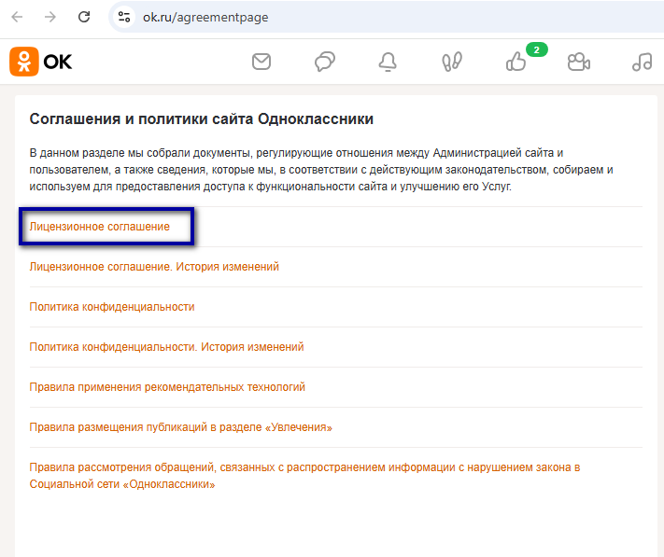Open notifications bell icon
The image size is (664, 557).
(x=388, y=62)
